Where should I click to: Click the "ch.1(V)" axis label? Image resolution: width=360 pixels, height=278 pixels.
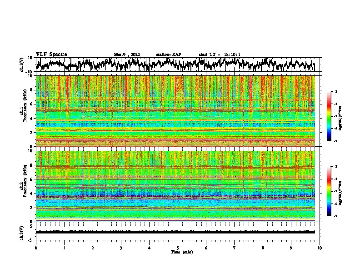tap(22, 65)
